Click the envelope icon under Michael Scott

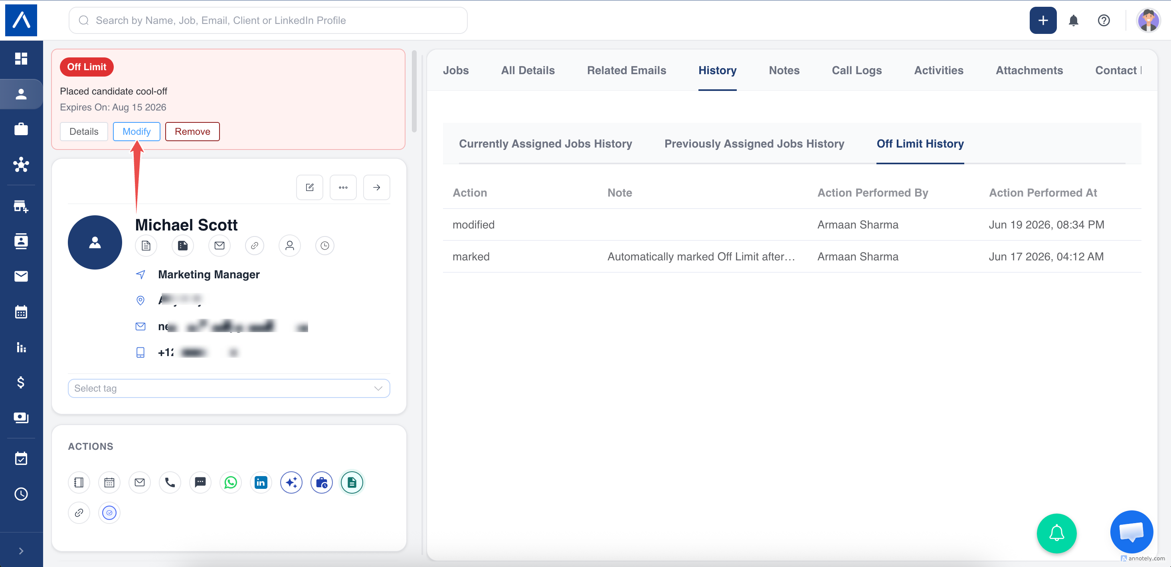pyautogui.click(x=220, y=246)
